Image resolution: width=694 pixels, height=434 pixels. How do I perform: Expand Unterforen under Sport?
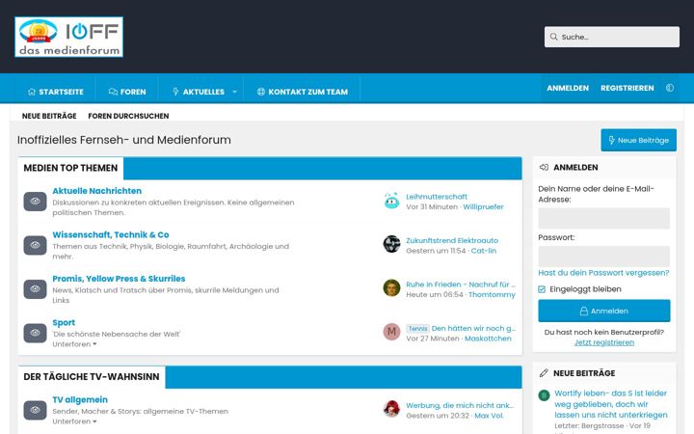click(74, 344)
